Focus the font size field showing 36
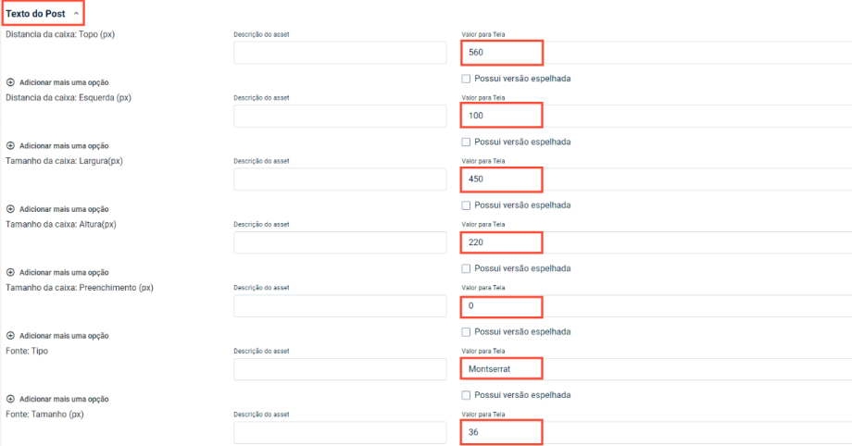The width and height of the screenshot is (852, 446). coord(648,432)
